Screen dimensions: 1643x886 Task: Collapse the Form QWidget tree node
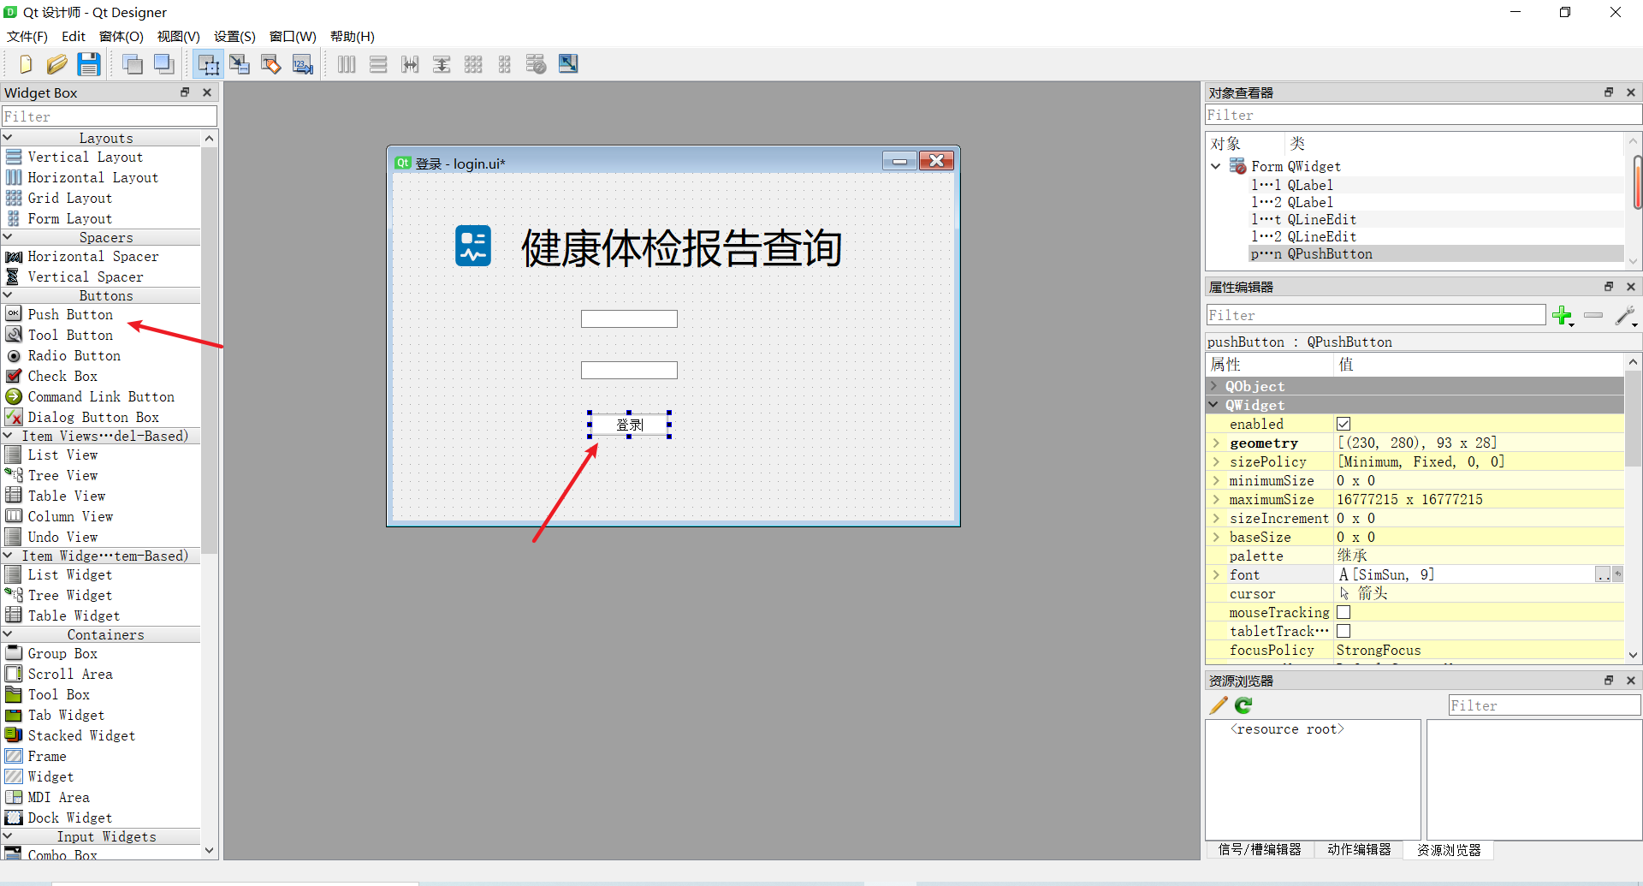(x=1216, y=166)
